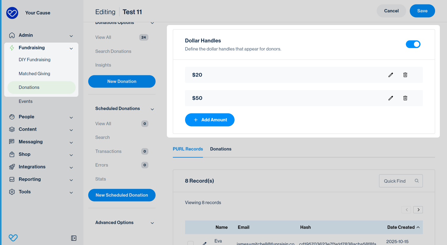The image size is (447, 245).
Task: Collapse the Fundraising section chevron
Action: pyautogui.click(x=71, y=49)
